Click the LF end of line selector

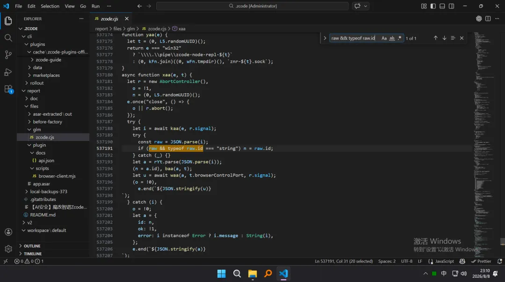[420, 261]
